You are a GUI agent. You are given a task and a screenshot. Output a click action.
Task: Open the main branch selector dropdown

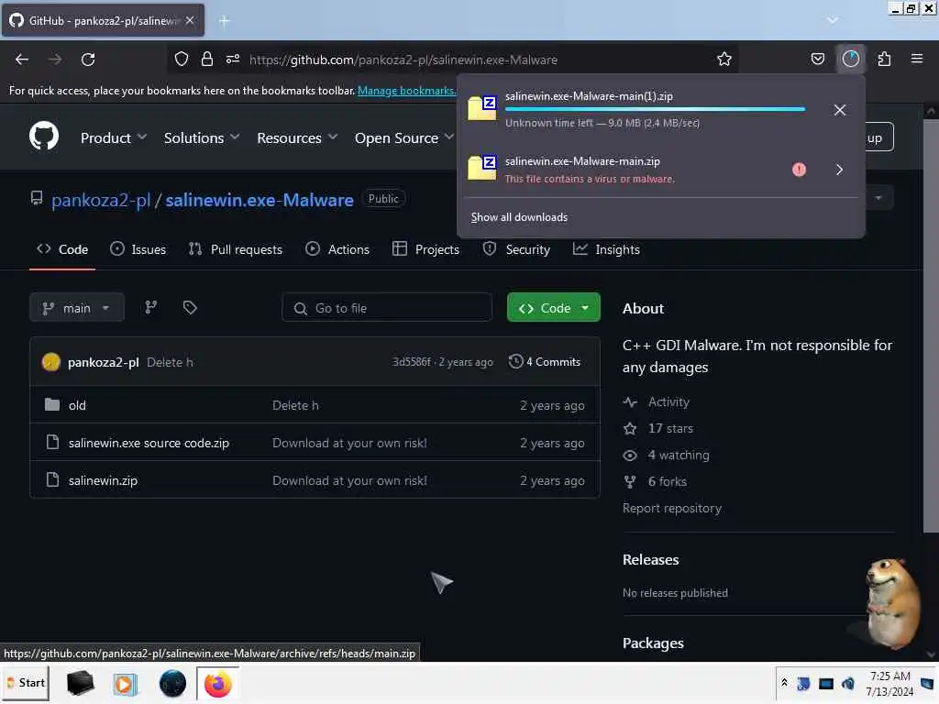tap(77, 308)
